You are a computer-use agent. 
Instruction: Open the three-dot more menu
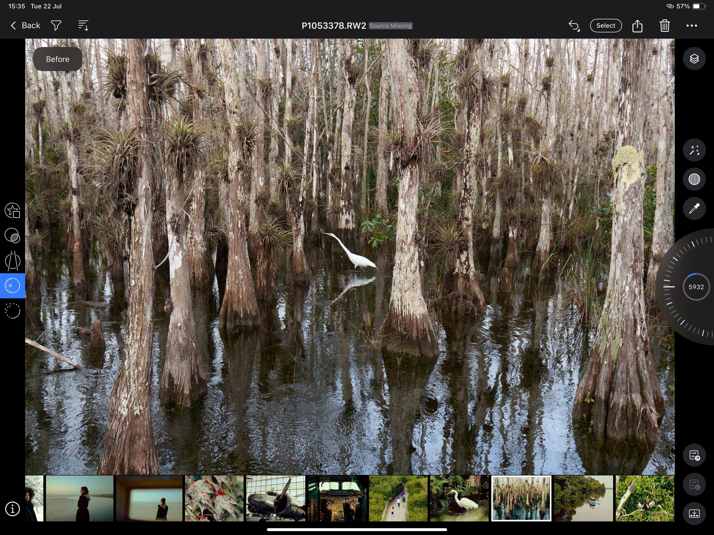pos(692,26)
